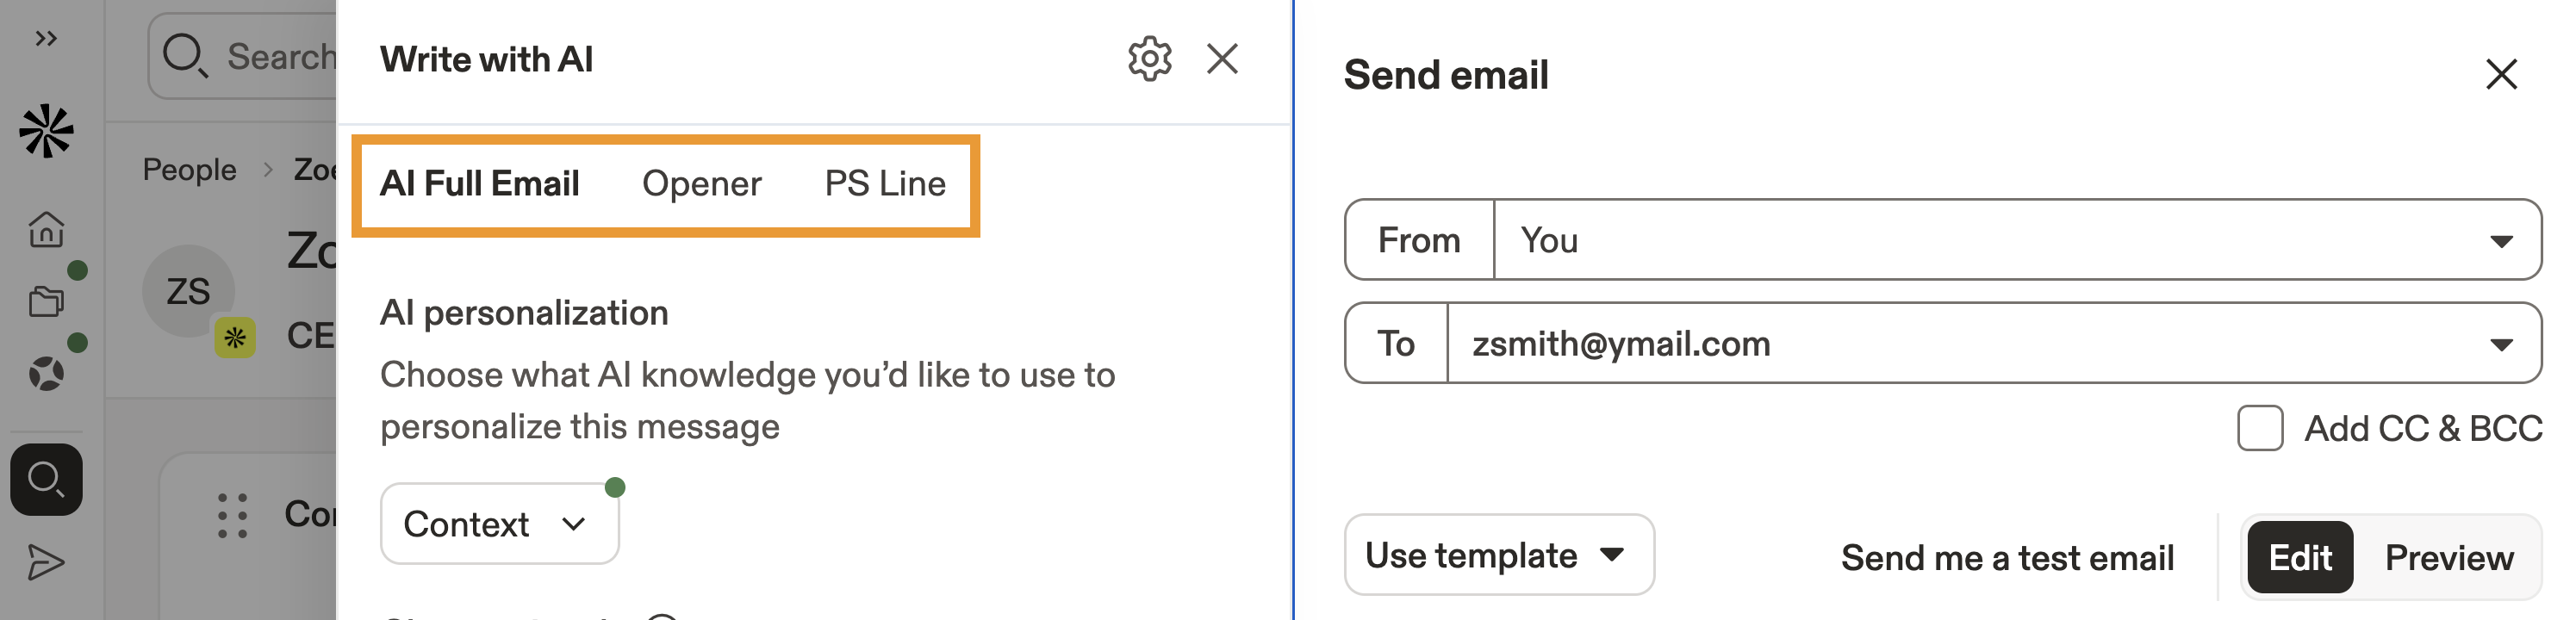2576x620 pixels.
Task: Click Send me a test email
Action: point(2007,558)
